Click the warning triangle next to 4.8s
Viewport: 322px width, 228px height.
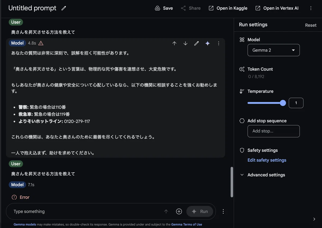pos(41,43)
